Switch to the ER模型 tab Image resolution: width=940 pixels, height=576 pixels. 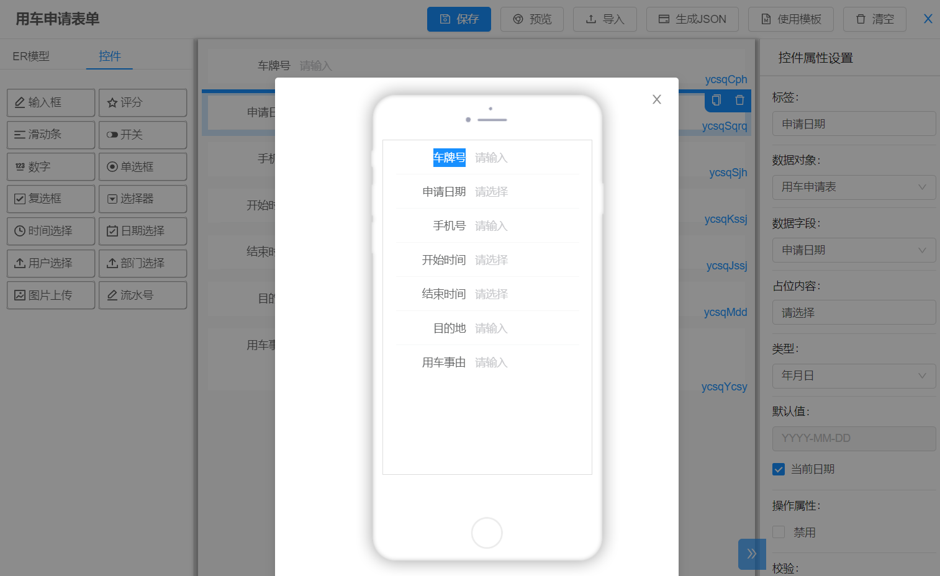[31, 56]
